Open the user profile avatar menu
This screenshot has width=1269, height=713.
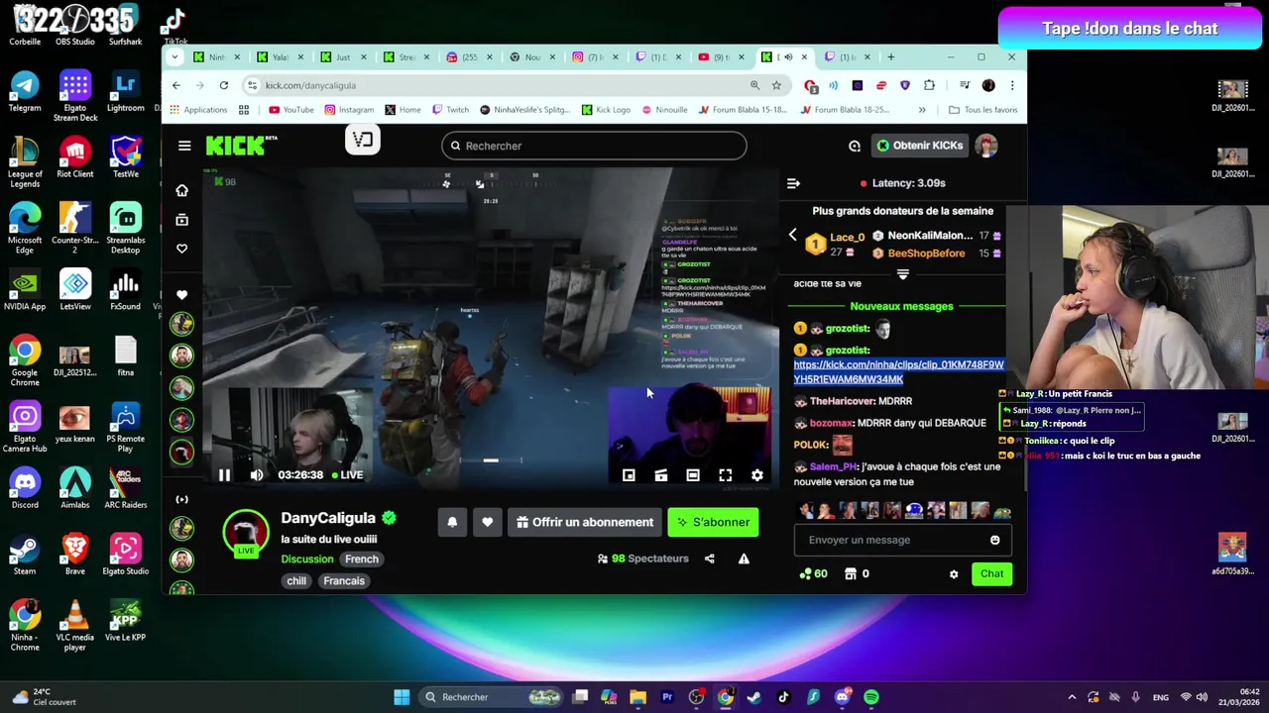(986, 146)
